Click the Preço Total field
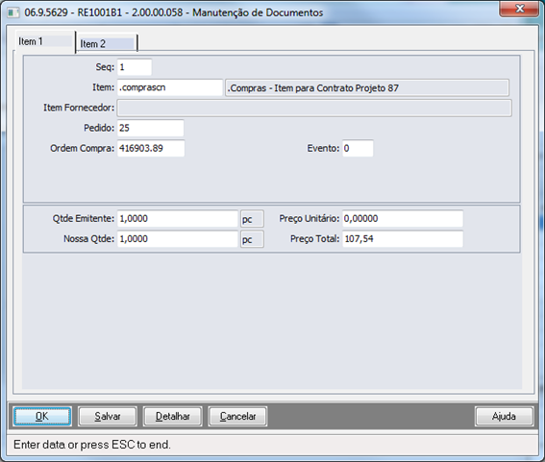545x462 pixels. pos(403,239)
